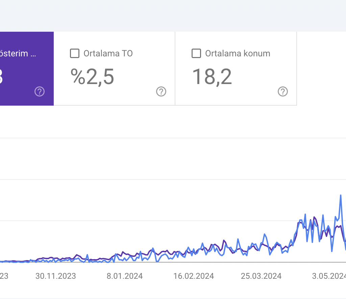Click the help icon in the purple impressions card
Screen dimensions: 346x299
40,91
